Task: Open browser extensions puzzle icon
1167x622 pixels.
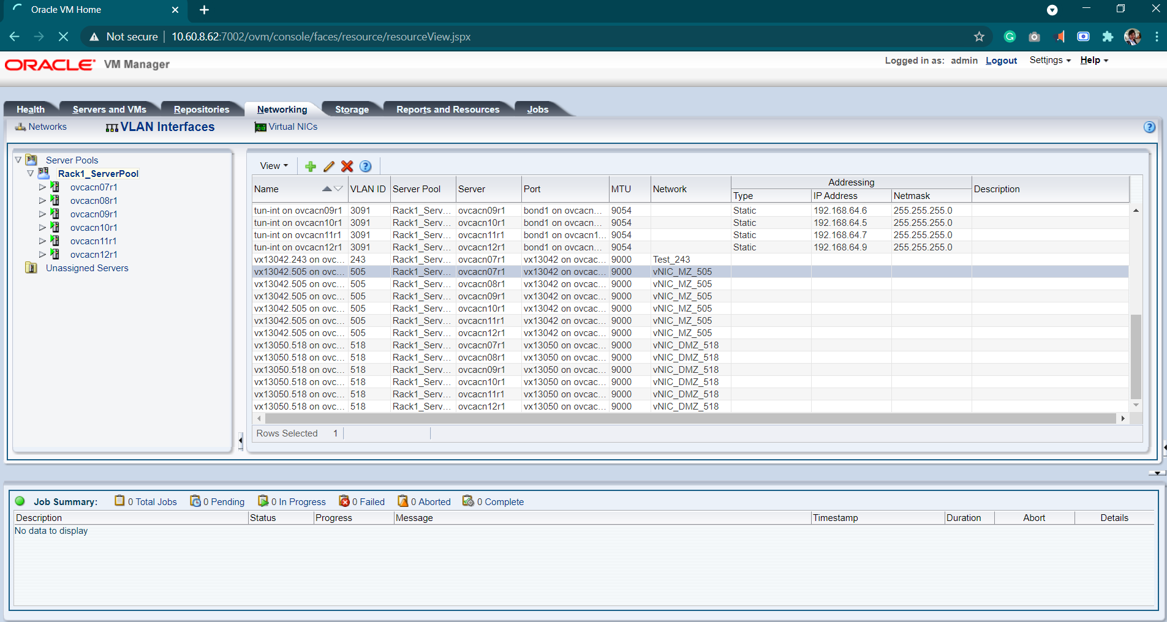Action: 1108,37
